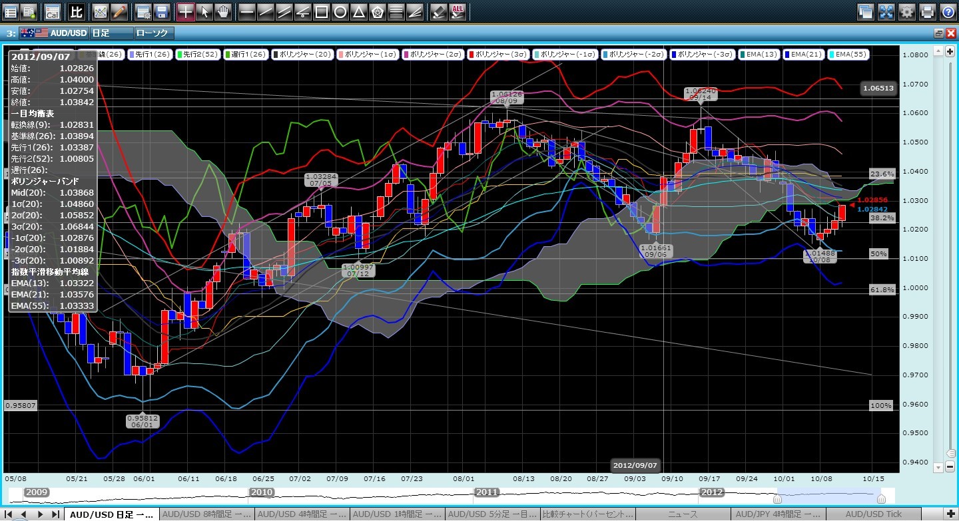Click the erase ALL drawings icon
959x521 pixels.
coord(458,11)
